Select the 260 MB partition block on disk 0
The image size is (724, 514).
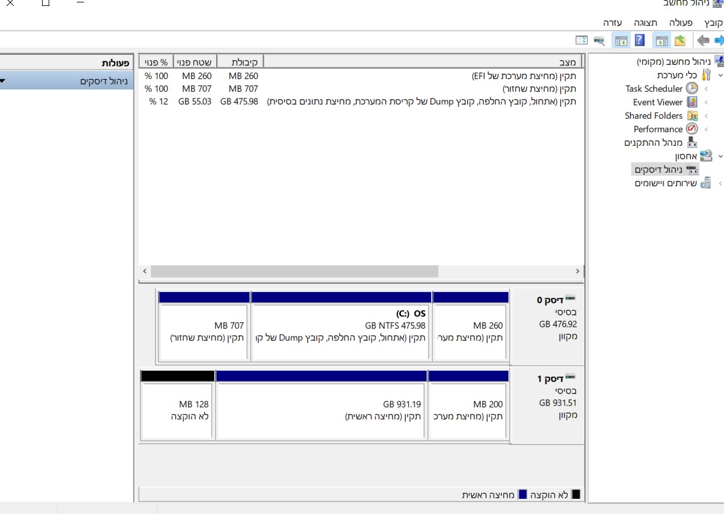click(470, 326)
